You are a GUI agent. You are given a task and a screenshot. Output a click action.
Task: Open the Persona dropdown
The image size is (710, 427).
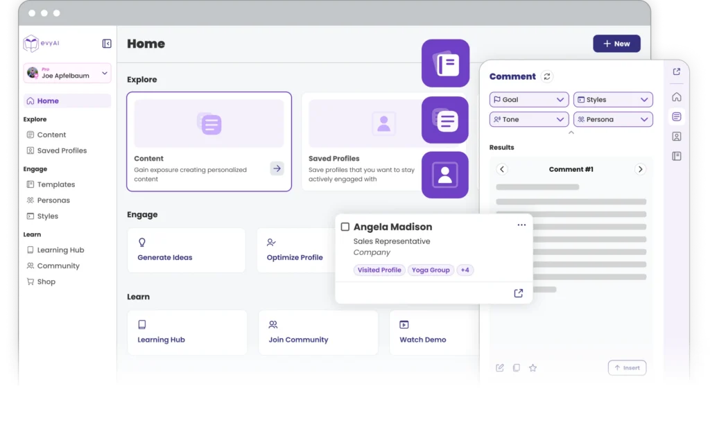click(613, 119)
